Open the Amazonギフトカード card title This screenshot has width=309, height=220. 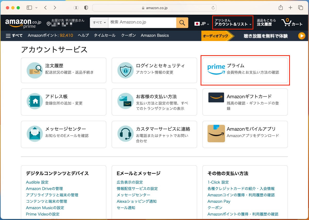pos(249,97)
